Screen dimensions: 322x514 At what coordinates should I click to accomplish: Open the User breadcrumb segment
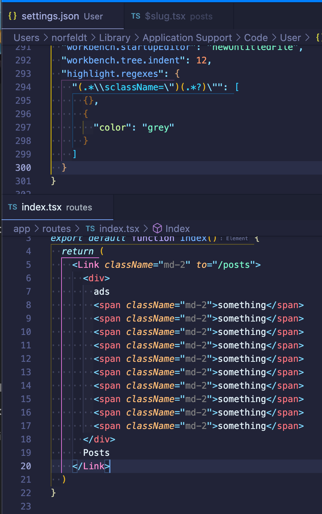coord(290,38)
